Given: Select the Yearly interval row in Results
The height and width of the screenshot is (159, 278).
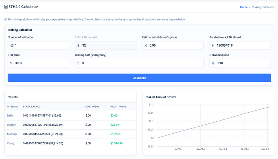Looking at the screenshot, I should click(11, 143).
